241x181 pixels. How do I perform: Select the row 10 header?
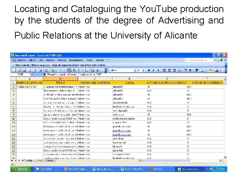13,119
